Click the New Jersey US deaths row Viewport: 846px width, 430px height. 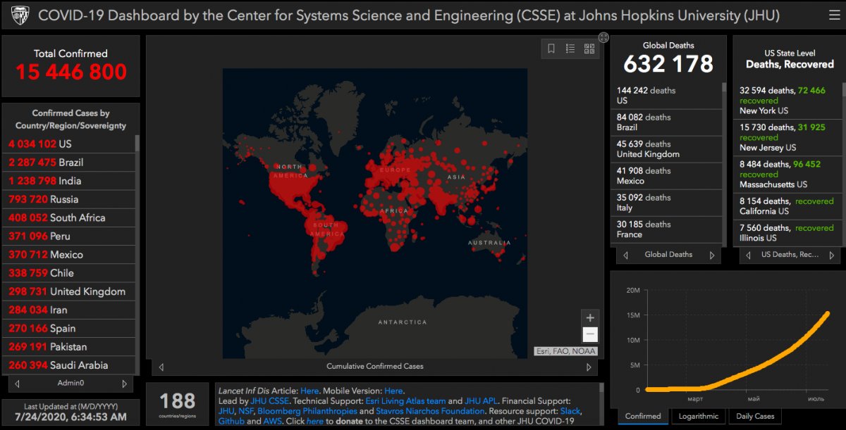787,137
